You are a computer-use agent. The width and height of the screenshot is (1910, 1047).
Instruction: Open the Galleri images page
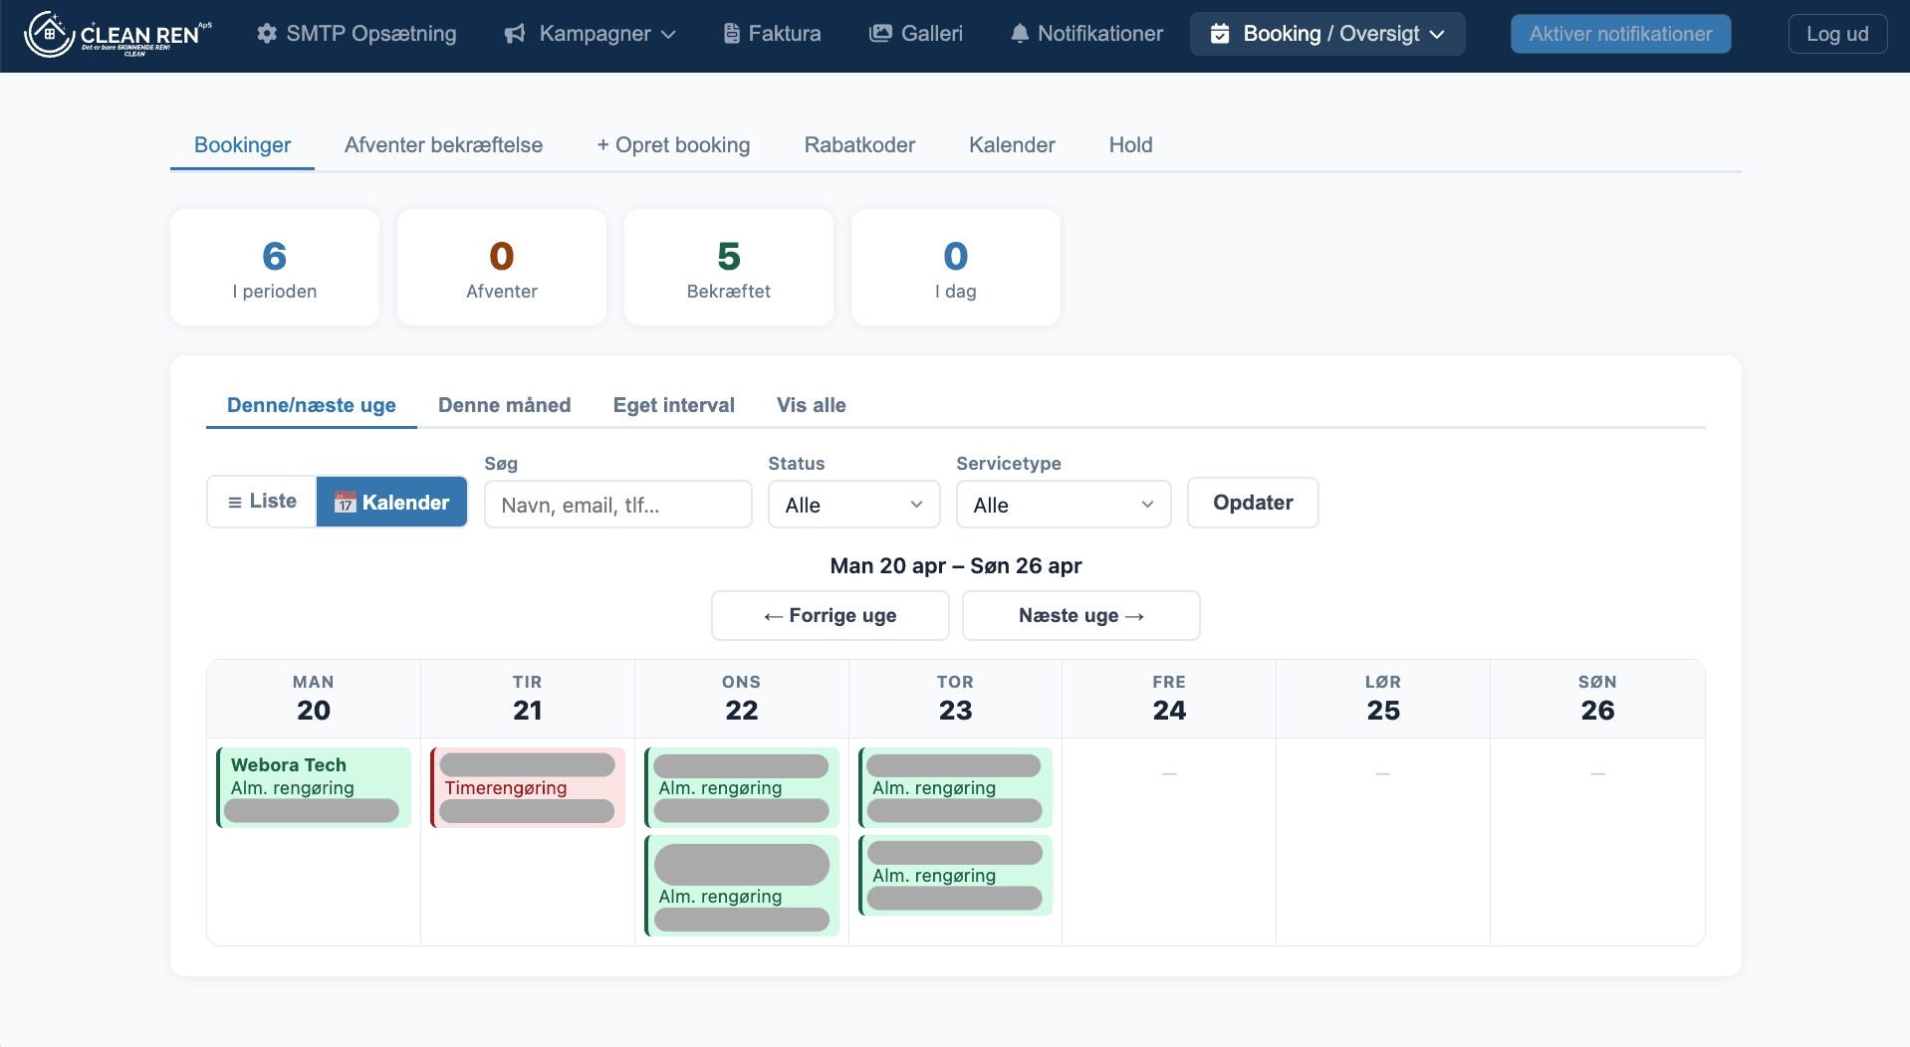(915, 34)
